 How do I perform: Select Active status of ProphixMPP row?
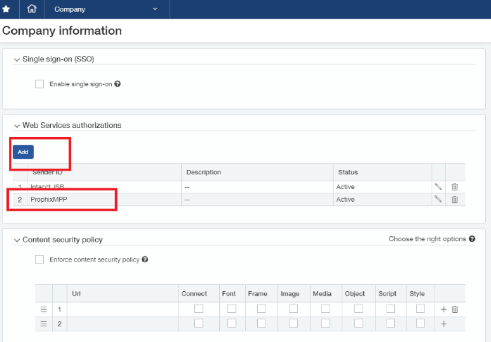click(345, 199)
